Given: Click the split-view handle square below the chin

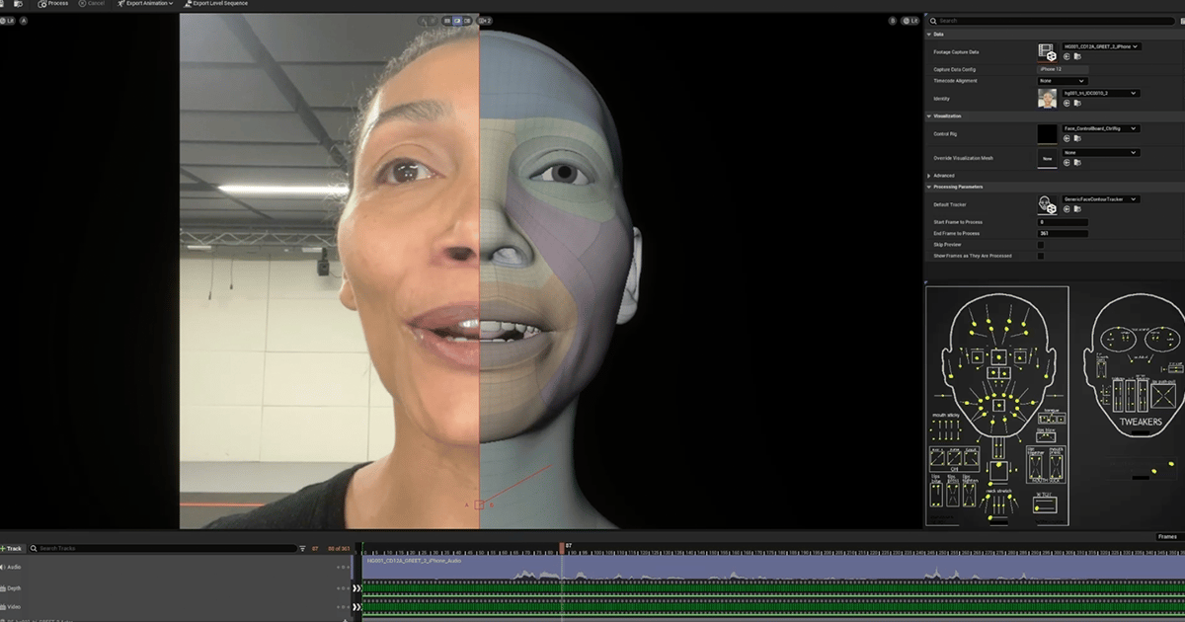Looking at the screenshot, I should coord(479,505).
